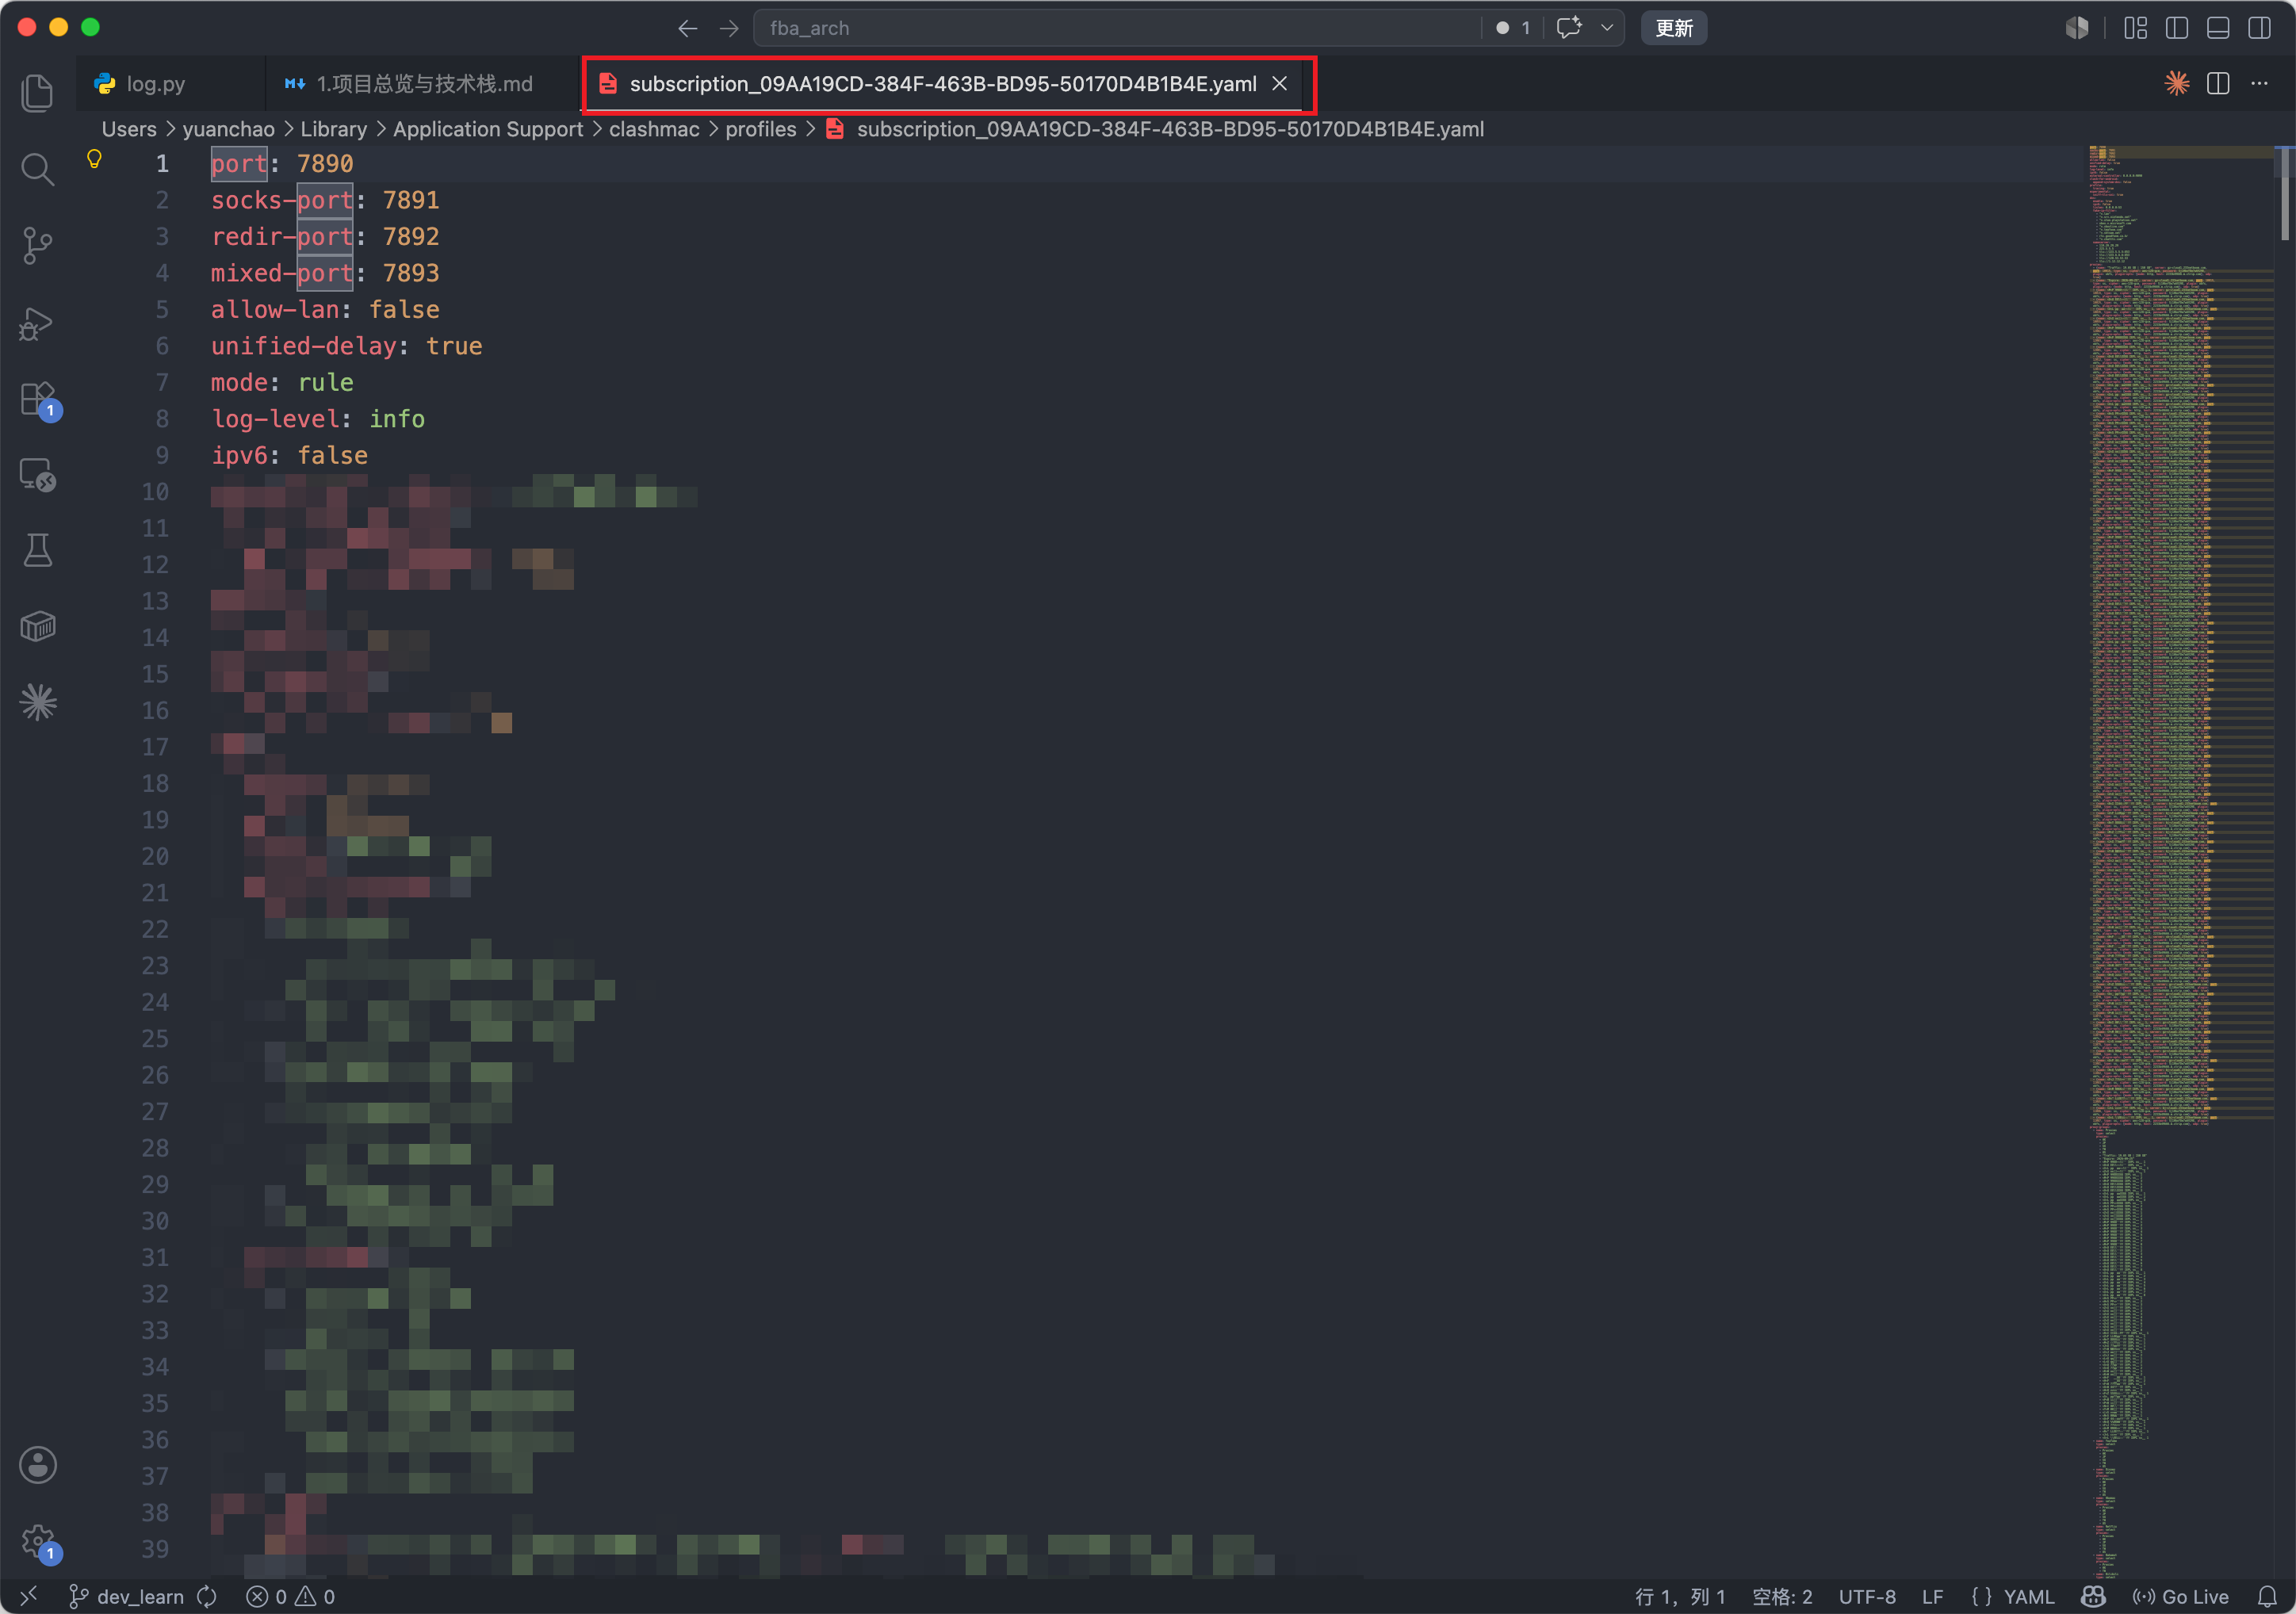Expand the clashmac breadcrumb folder
Screen dimensions: 2296x1614
coord(654,129)
